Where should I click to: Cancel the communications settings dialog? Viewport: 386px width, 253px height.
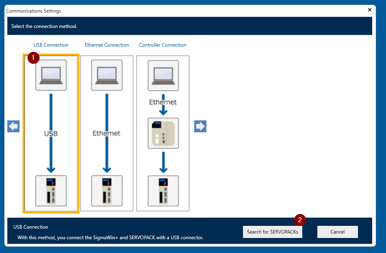(338, 232)
